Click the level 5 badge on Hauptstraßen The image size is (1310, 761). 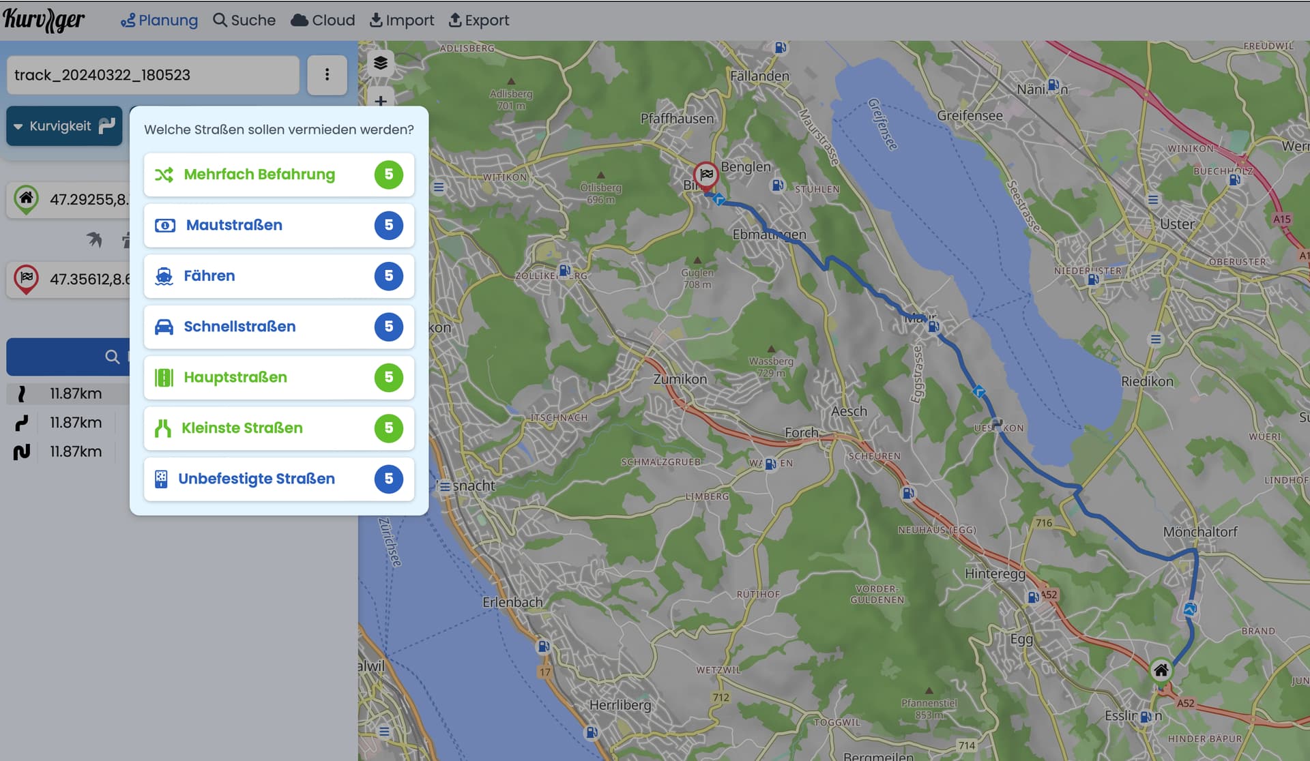[x=389, y=377]
